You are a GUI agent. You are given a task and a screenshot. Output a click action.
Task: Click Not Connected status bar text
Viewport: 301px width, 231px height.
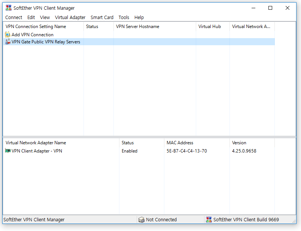(161, 219)
